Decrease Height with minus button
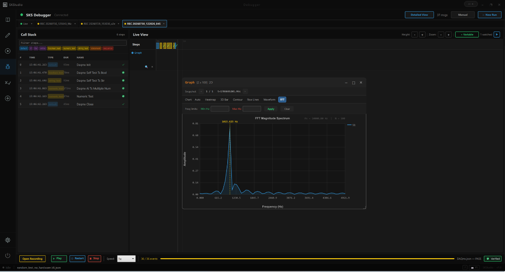This screenshot has height=272, width=505. 414,34
